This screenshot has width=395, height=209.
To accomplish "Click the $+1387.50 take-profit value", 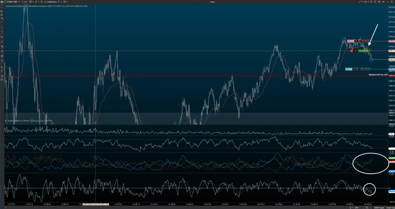I will [x=362, y=69].
